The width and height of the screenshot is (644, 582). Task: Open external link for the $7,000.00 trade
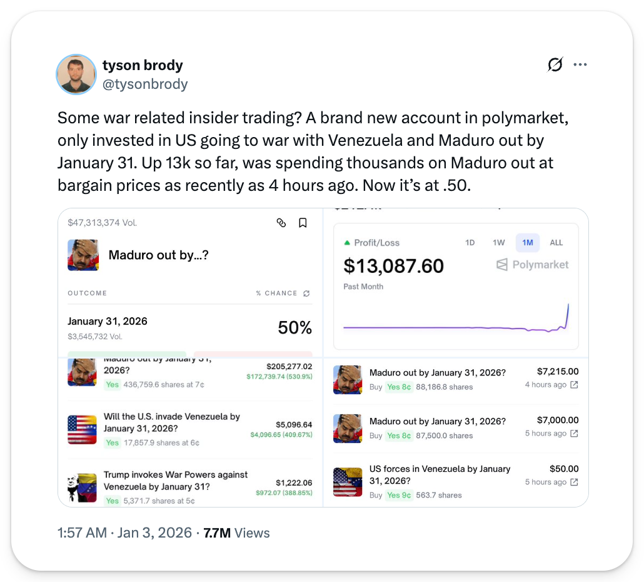pos(575,434)
